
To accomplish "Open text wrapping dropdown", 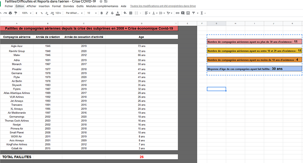I will tap(162, 13).
